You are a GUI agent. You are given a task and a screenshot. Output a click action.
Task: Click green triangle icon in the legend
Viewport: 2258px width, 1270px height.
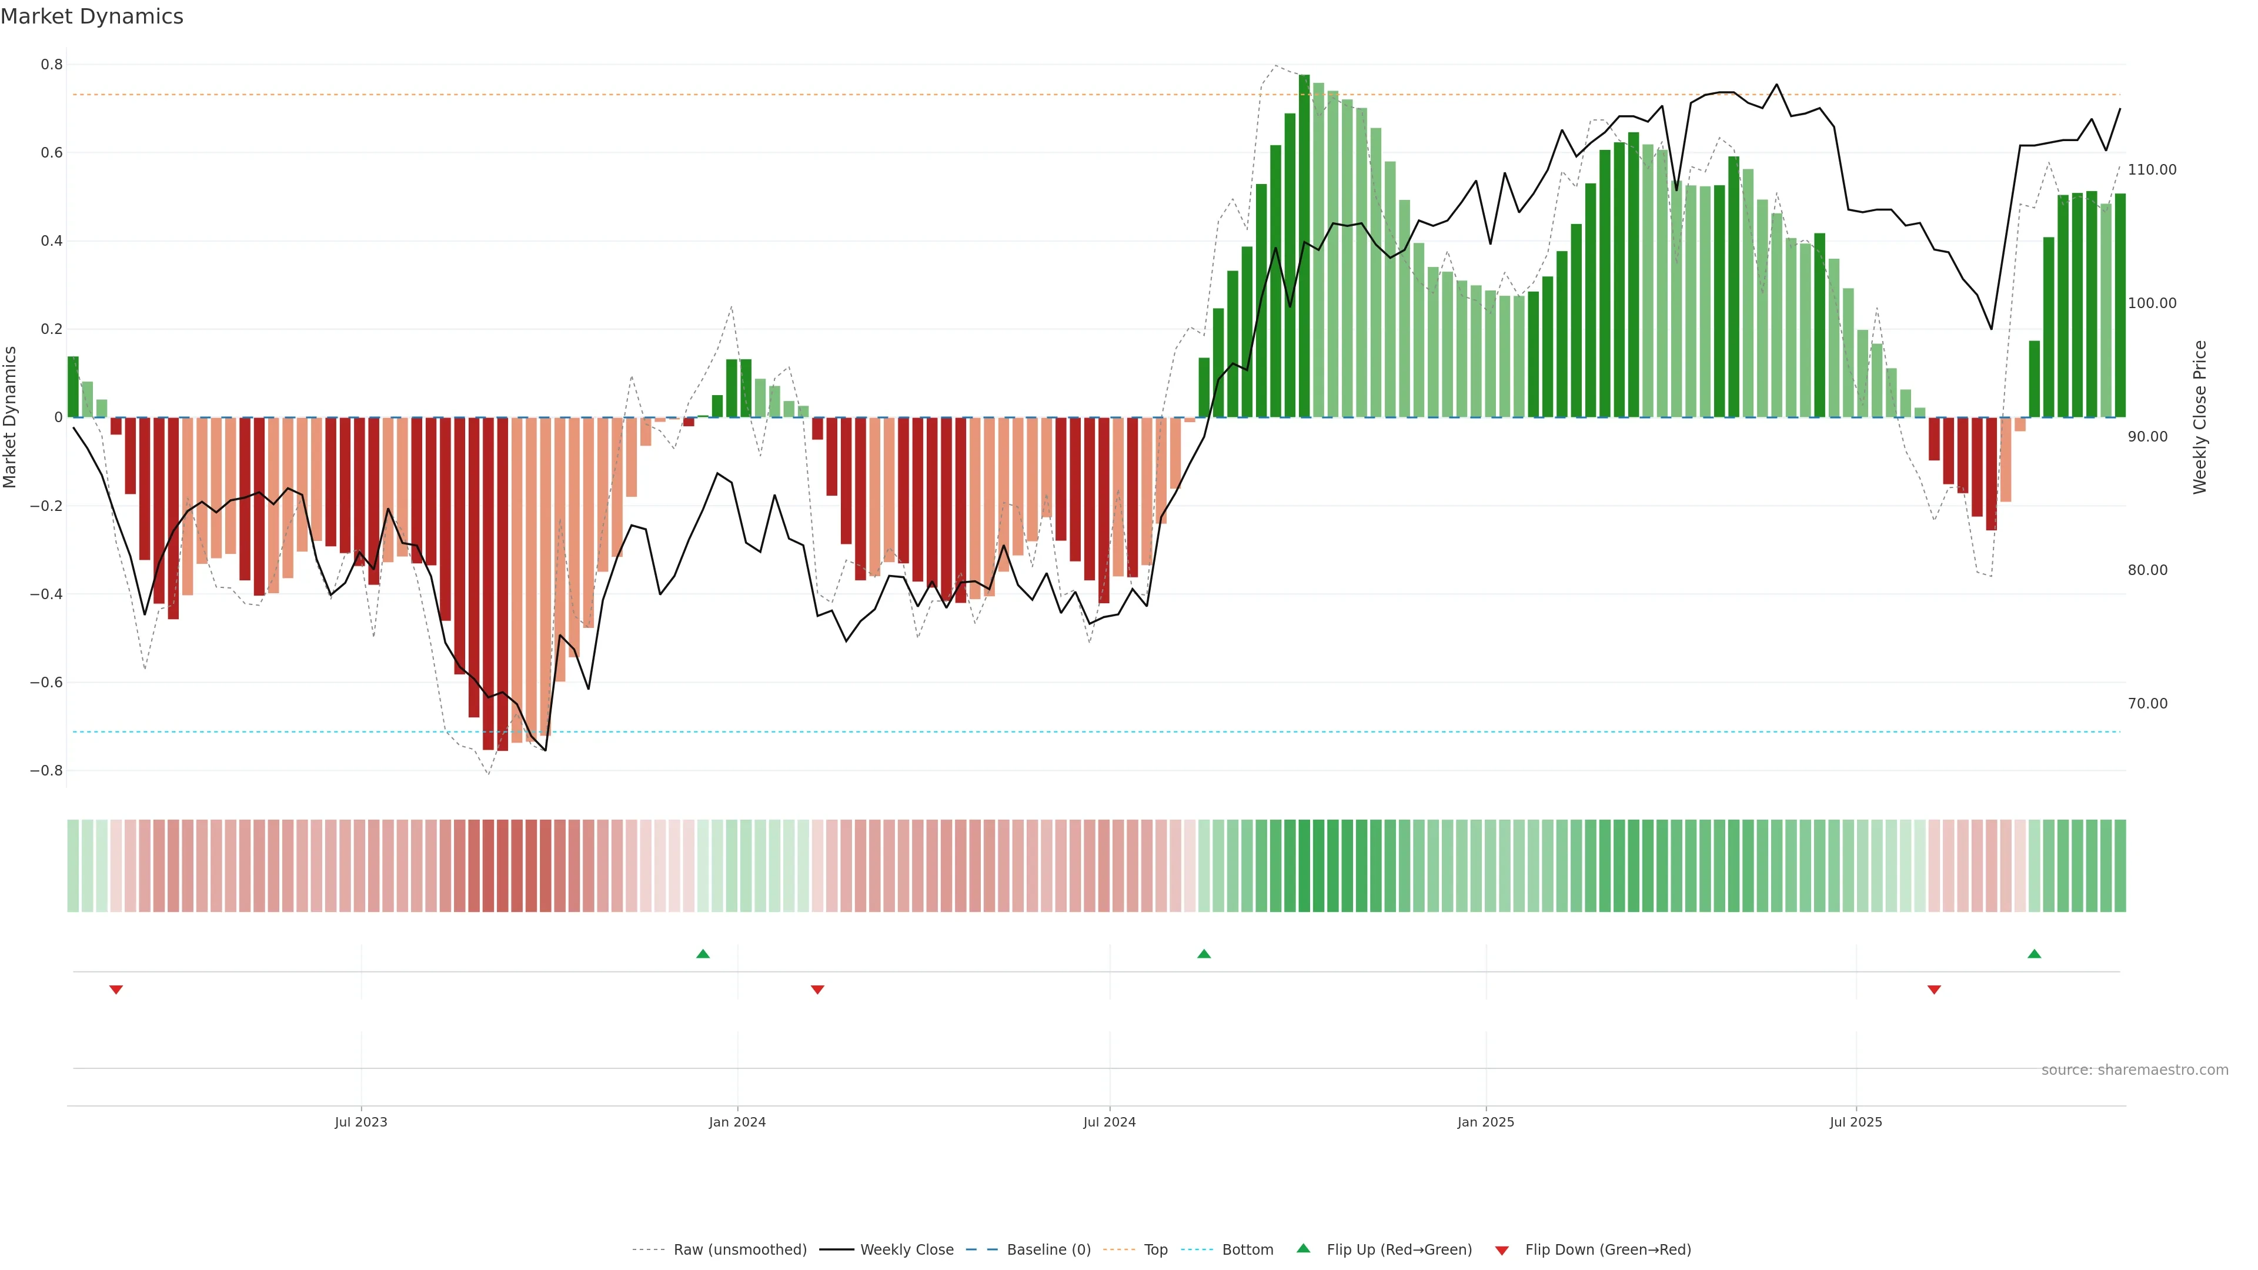(1304, 1249)
